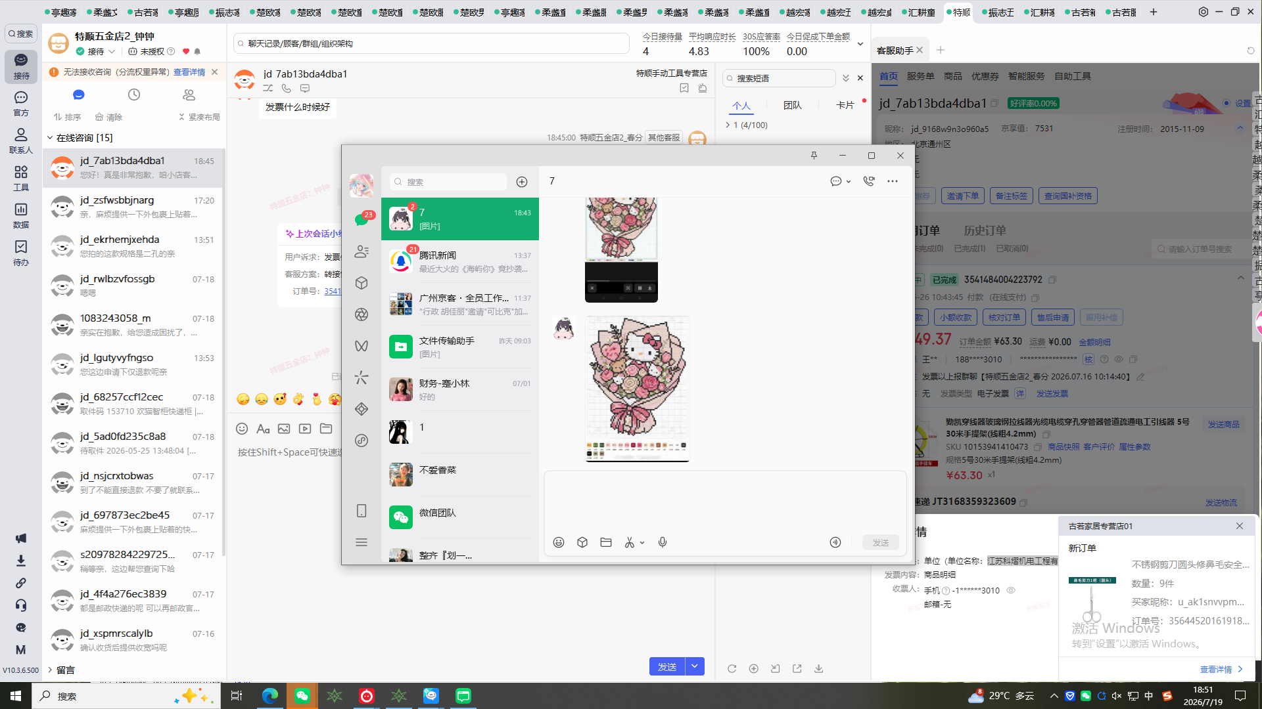Screen dimensions: 1262x709
Task: Select jd_zsfwsbbjnarg conversation
Action: [133, 207]
